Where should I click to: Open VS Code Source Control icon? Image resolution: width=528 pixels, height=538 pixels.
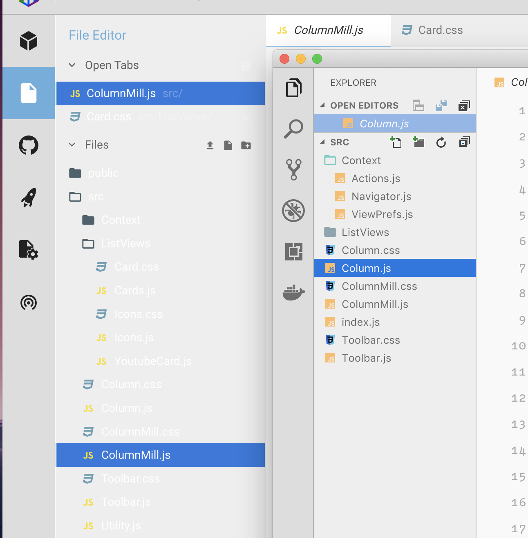click(x=294, y=170)
